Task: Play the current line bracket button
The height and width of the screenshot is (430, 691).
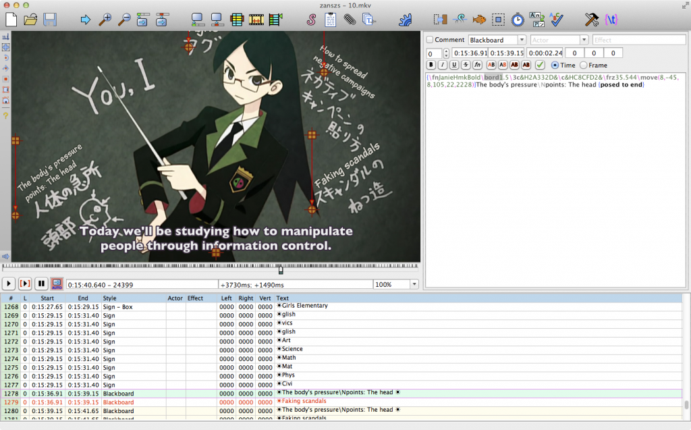Action: click(x=25, y=284)
